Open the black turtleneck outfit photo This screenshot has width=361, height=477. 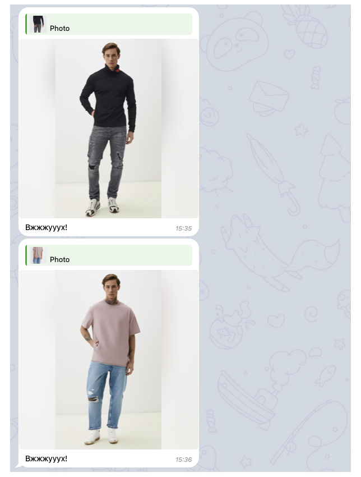click(109, 129)
